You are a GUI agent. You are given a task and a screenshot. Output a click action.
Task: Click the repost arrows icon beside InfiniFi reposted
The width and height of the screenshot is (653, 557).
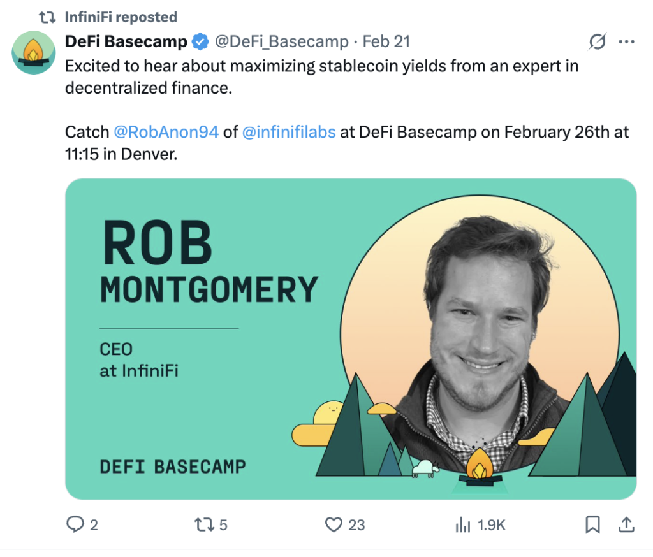tap(47, 17)
